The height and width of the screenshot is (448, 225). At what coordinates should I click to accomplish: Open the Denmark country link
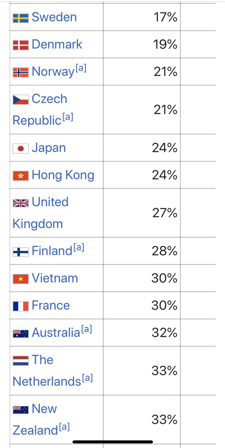(57, 44)
